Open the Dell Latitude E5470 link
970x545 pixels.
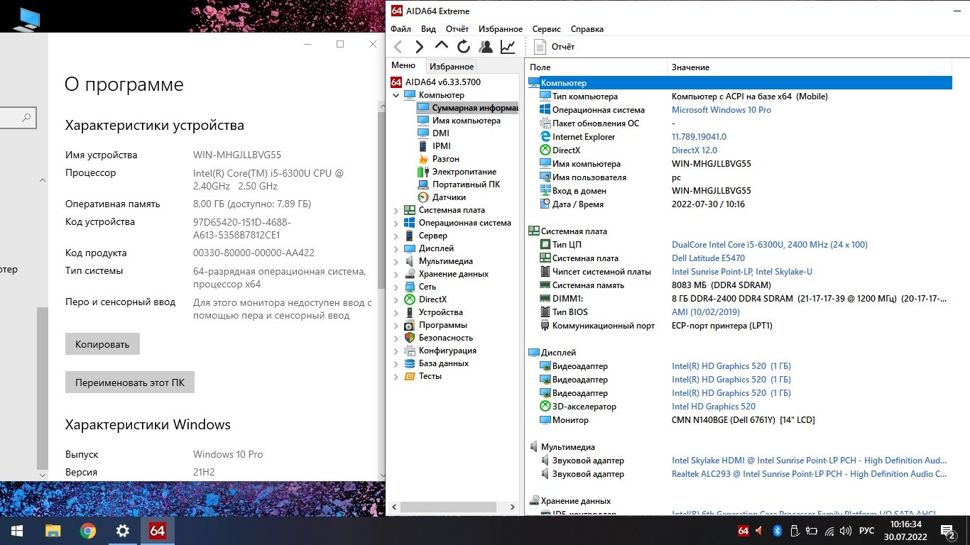(708, 258)
